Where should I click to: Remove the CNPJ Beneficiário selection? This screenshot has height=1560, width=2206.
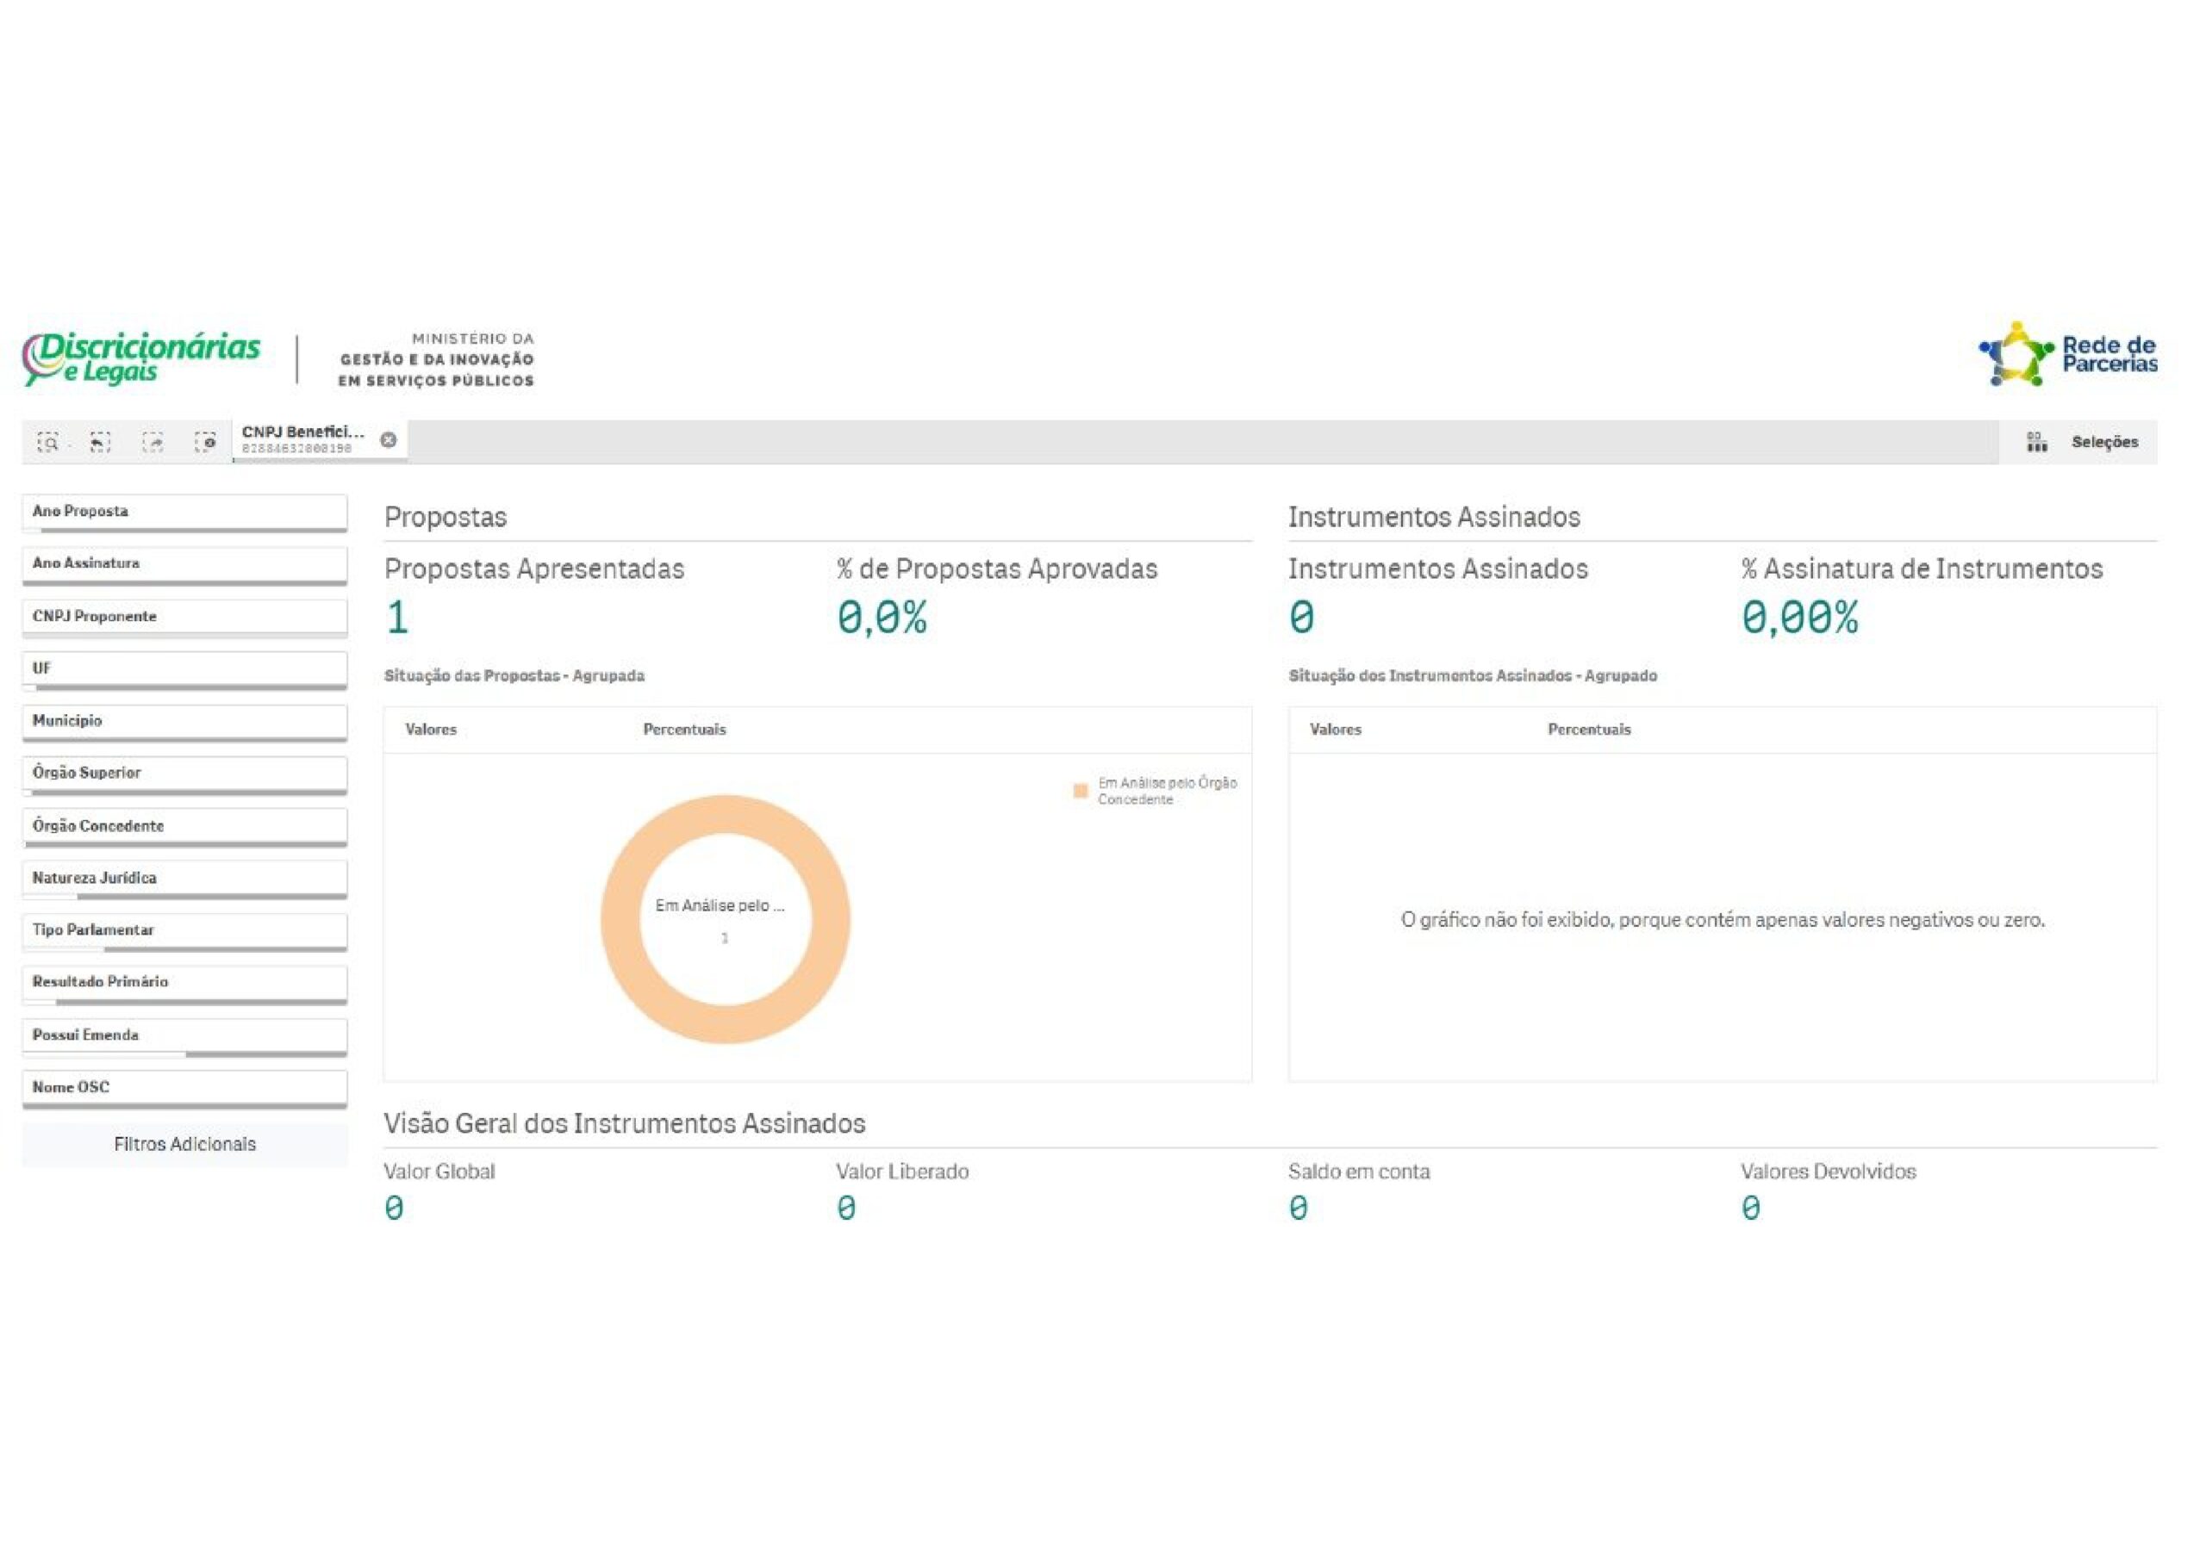click(x=388, y=440)
